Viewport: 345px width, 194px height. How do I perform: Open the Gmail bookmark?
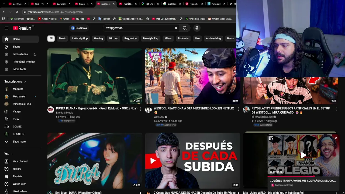(x=64, y=19)
